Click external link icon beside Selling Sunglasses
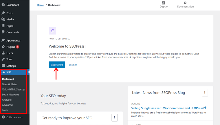Viewport: 220px width, 125px height. tap(205, 108)
